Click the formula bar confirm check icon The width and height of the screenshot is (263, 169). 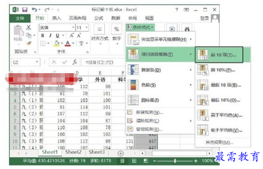tap(64, 62)
